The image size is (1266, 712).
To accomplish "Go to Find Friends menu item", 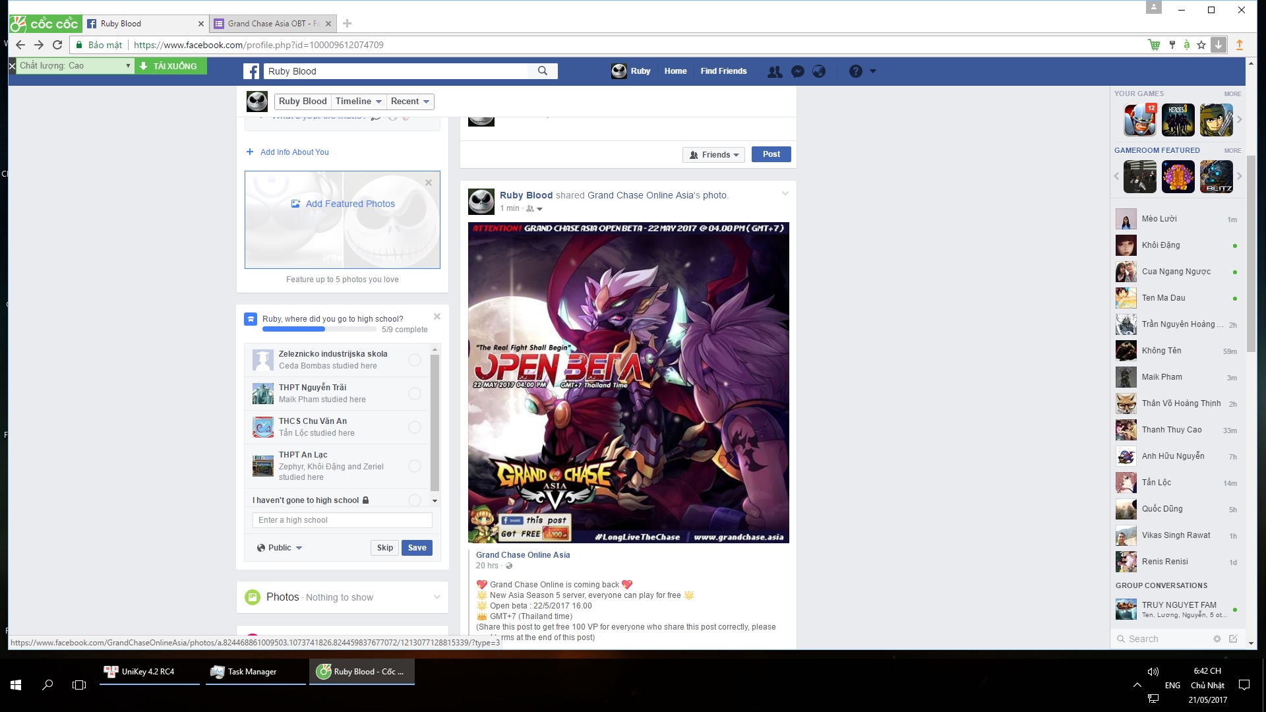I will [x=723, y=71].
